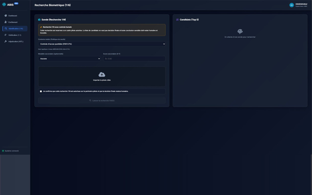The image size is (312, 195).
Task: Click the Système connecté status text
Action: pyautogui.click(x=12, y=151)
